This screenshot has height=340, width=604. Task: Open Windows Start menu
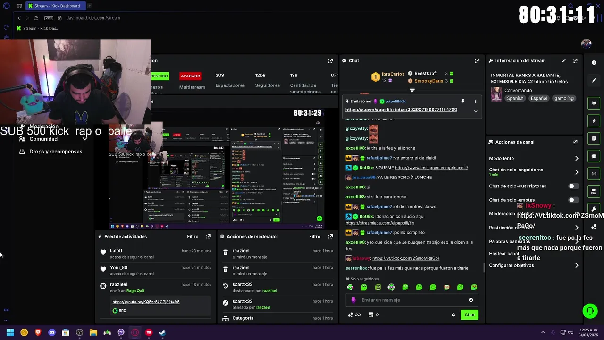click(x=10, y=332)
